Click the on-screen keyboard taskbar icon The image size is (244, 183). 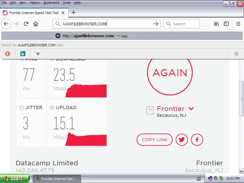[x=199, y=178]
